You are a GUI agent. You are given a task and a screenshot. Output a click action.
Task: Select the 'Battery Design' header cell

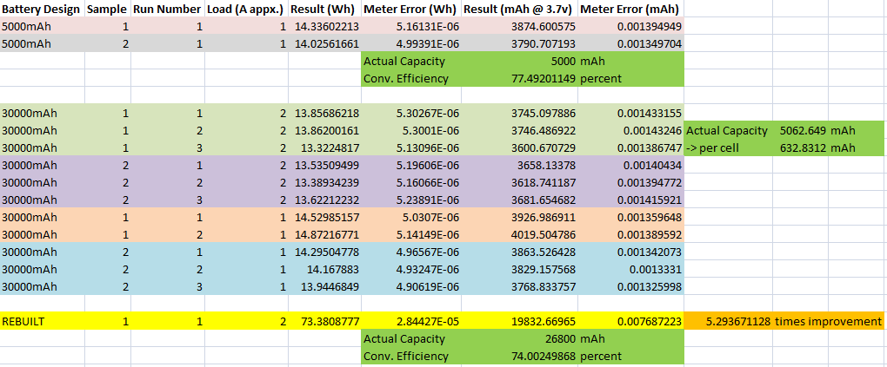point(43,9)
